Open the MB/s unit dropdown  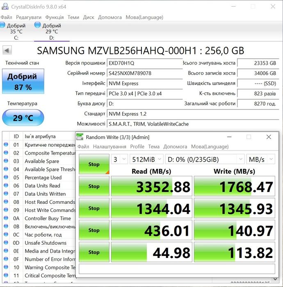(261, 159)
